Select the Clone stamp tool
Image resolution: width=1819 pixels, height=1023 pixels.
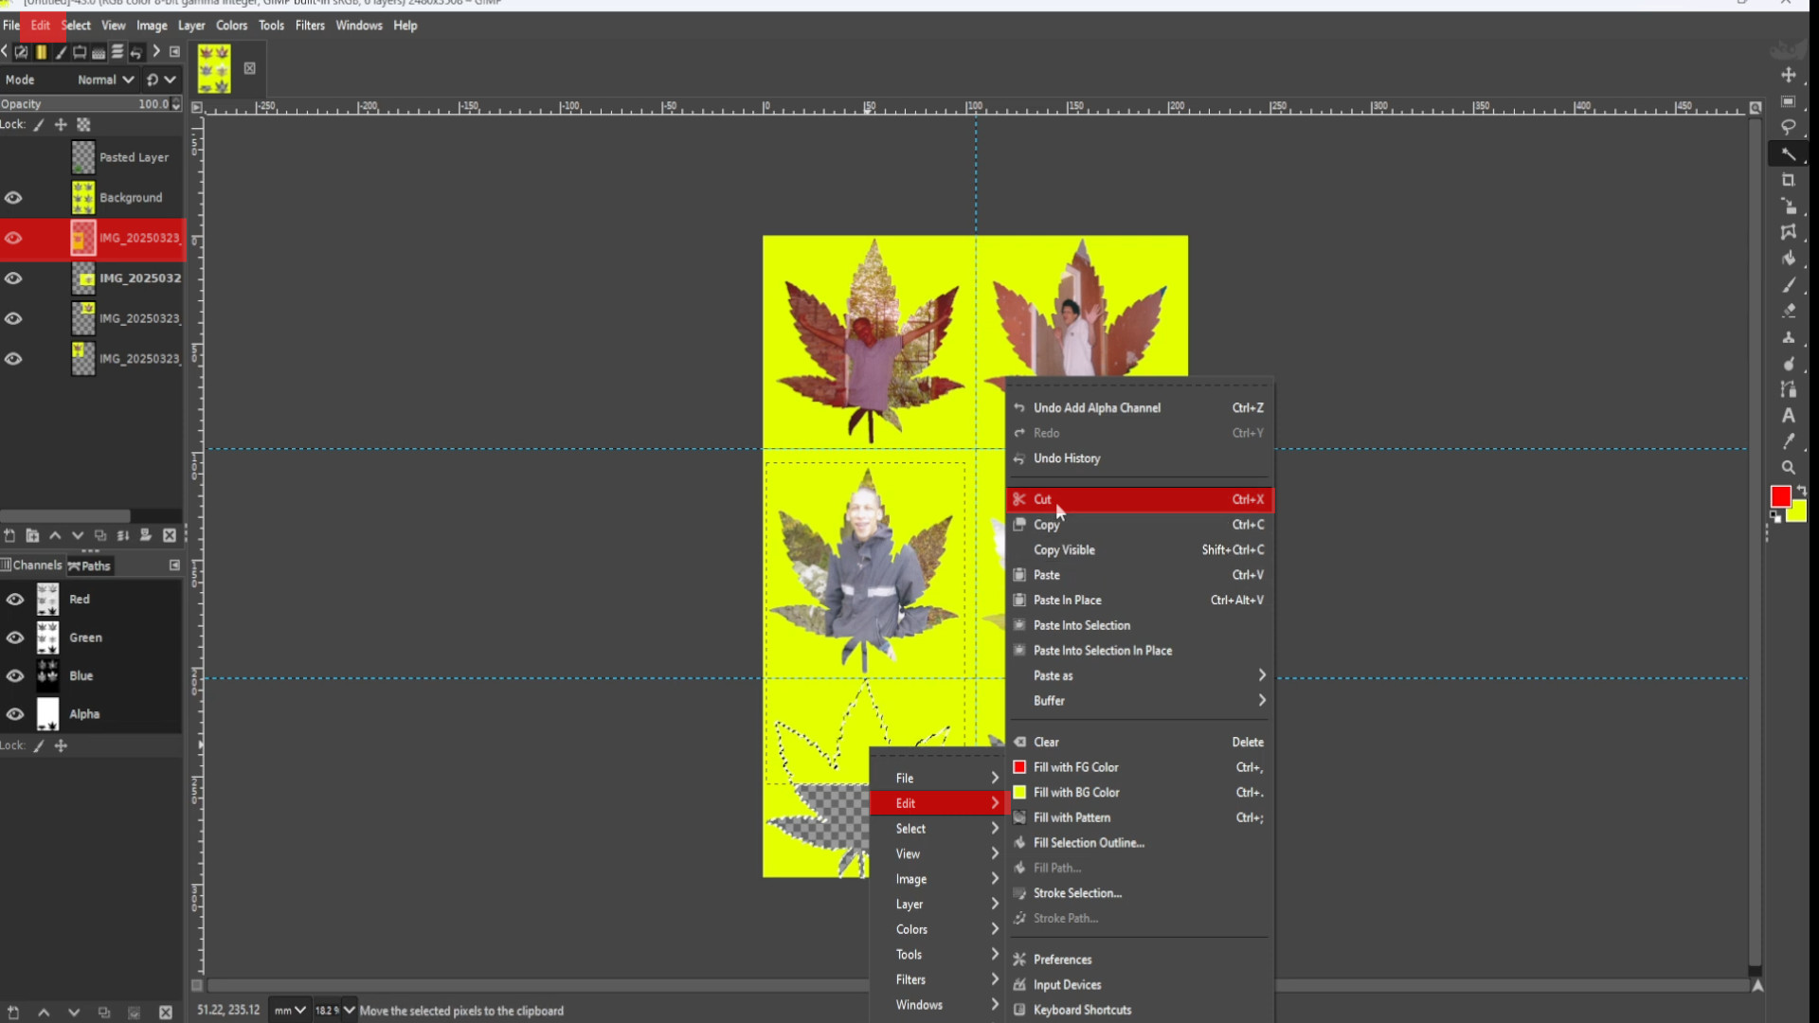point(1788,337)
